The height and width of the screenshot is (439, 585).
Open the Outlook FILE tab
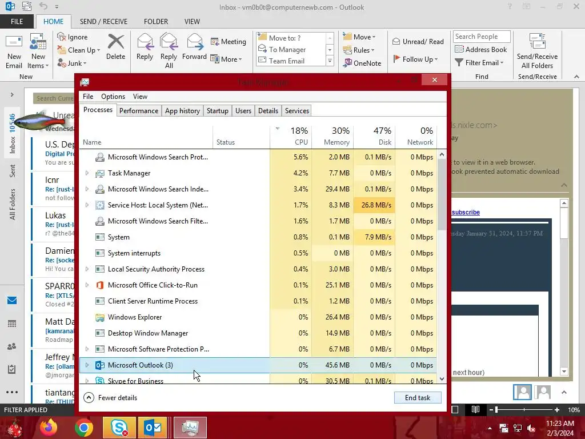[17, 22]
